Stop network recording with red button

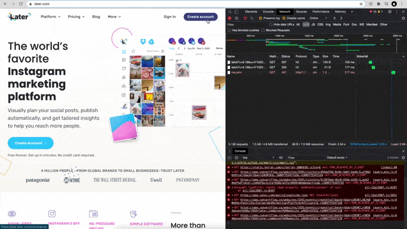(x=229, y=18)
